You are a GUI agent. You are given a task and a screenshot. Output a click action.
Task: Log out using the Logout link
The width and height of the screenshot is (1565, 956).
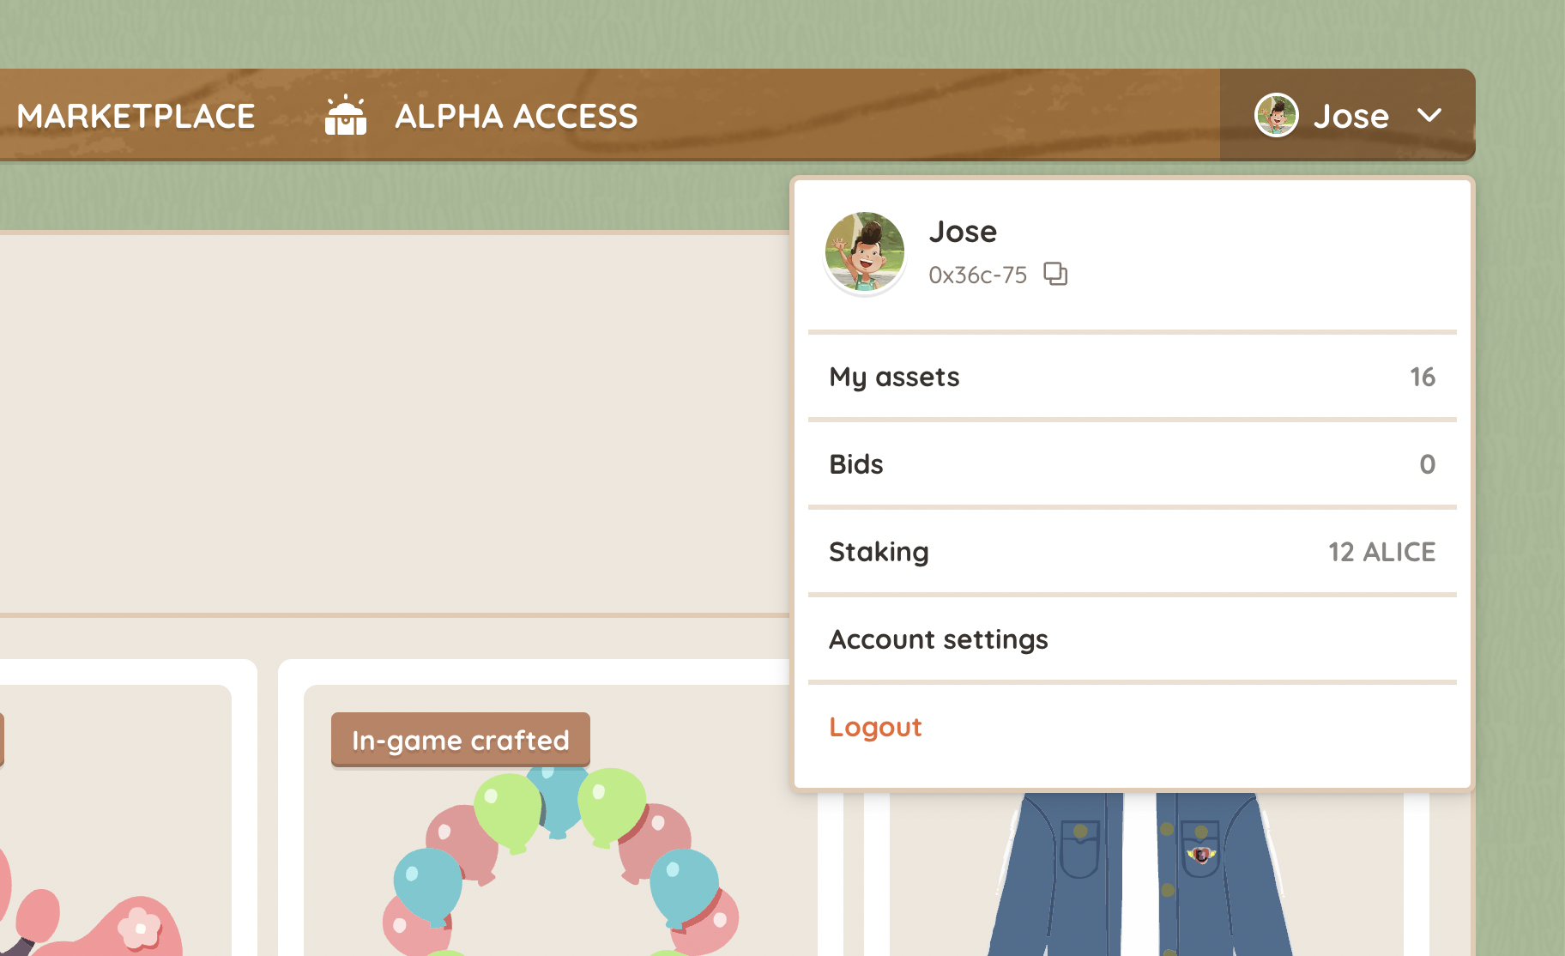pos(875,727)
